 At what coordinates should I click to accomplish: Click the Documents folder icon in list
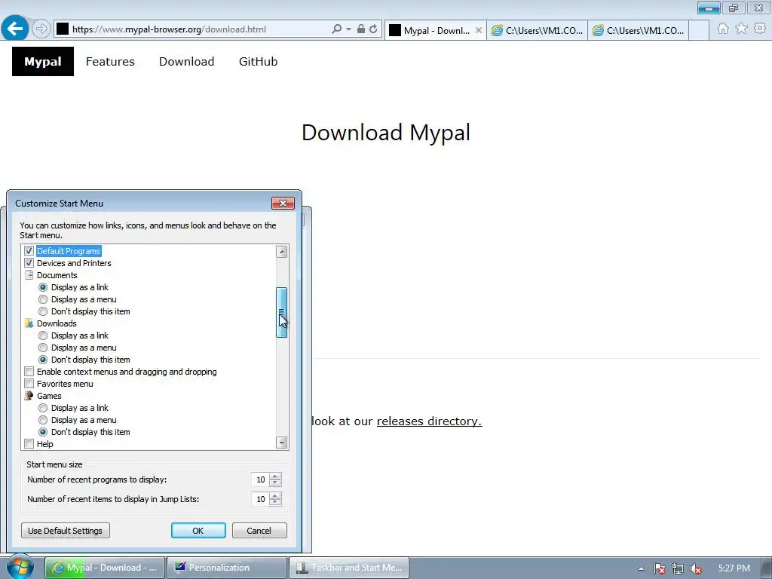point(29,275)
